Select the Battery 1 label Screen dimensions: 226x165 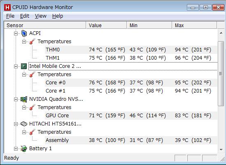pyautogui.click(x=40, y=149)
